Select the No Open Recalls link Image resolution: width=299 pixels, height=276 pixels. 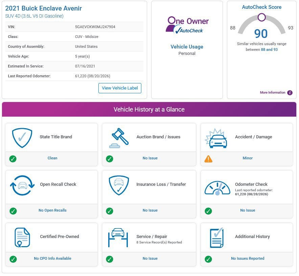52,210
